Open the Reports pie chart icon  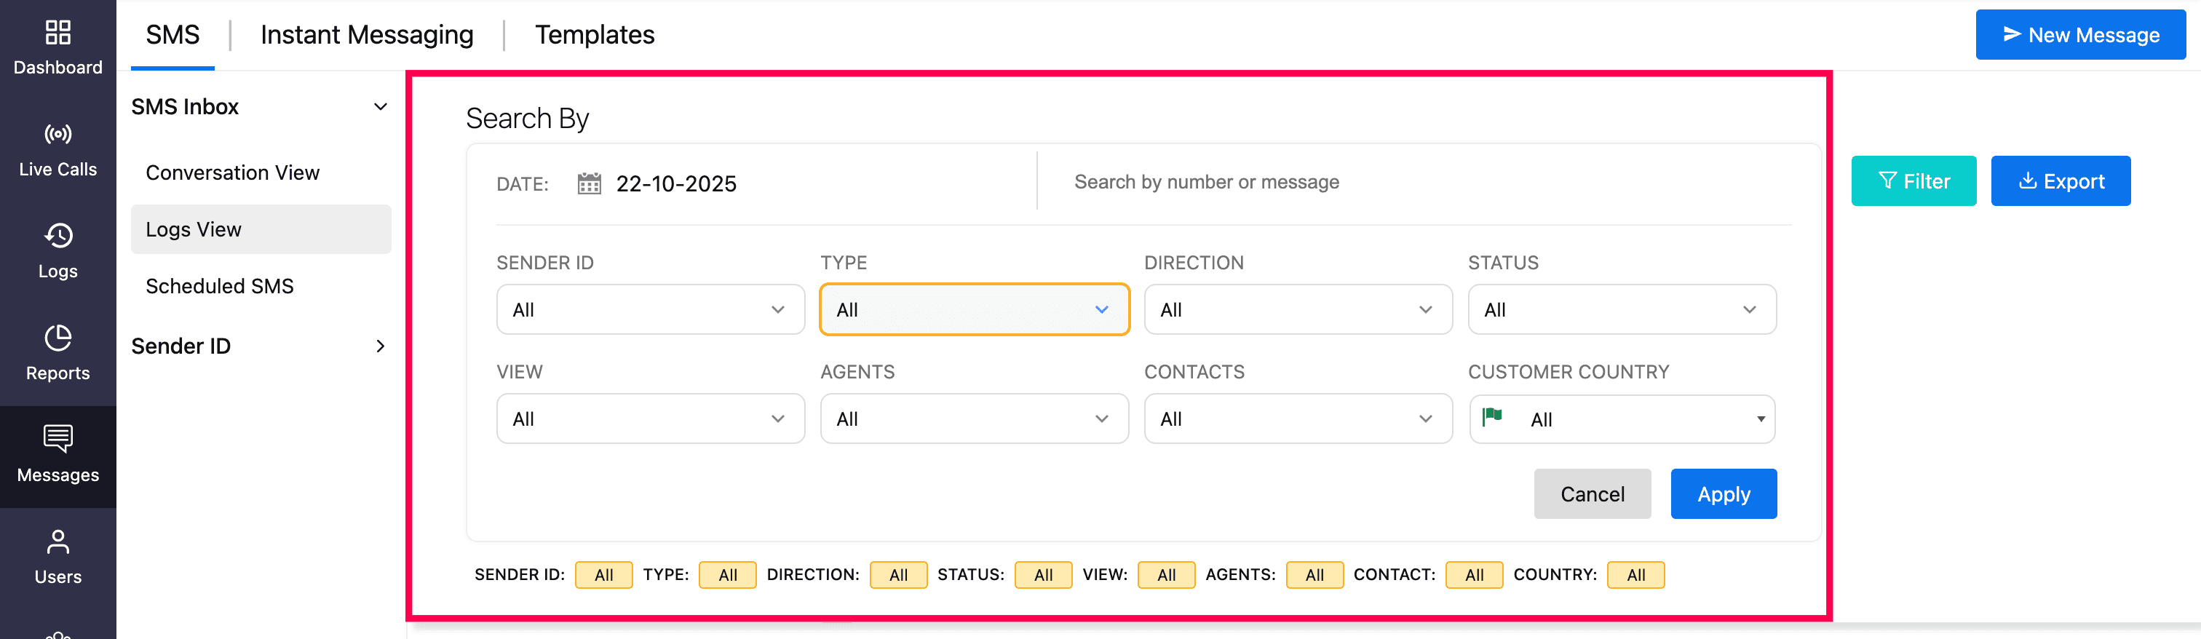coord(58,338)
